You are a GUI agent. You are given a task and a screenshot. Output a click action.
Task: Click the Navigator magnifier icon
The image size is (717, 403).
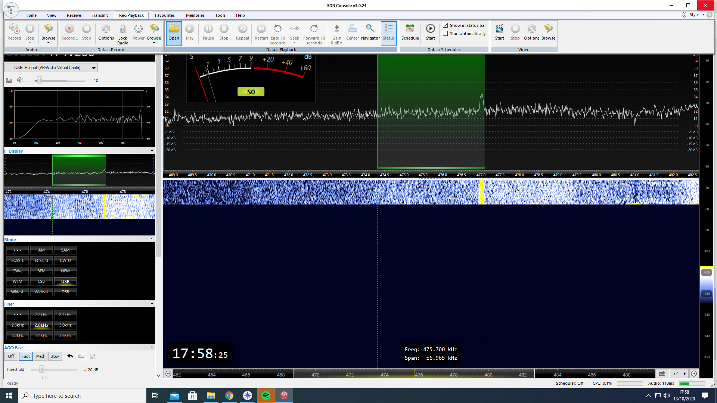[370, 29]
